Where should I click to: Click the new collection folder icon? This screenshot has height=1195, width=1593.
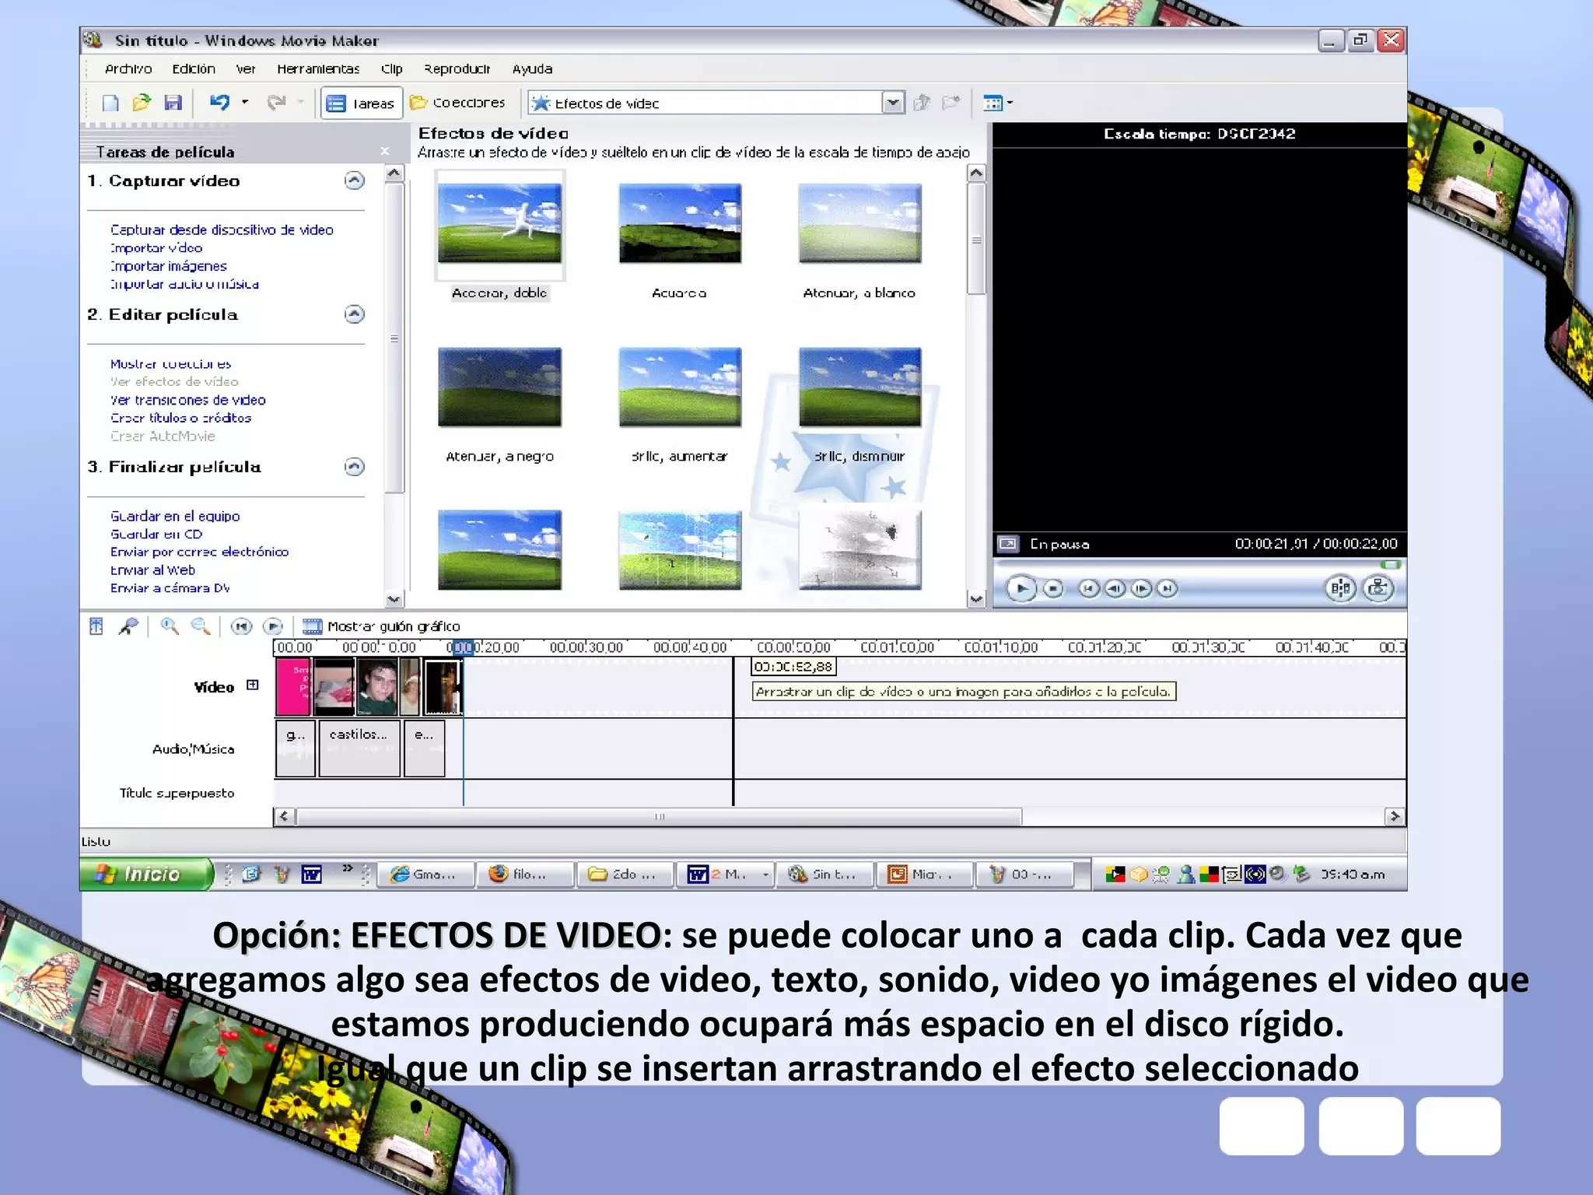point(951,103)
